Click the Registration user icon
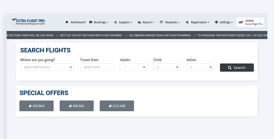The height and width of the screenshot is (139, 274). click(187, 22)
